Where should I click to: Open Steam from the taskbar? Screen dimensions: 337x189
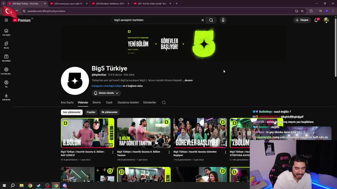[39, 186]
